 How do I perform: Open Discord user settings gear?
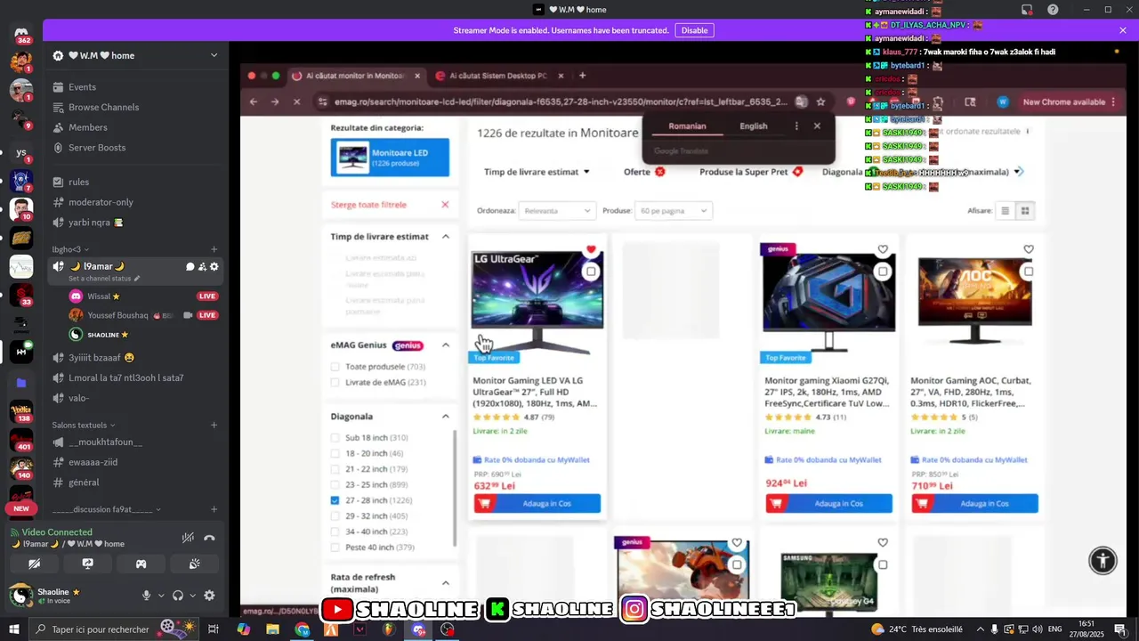209,596
